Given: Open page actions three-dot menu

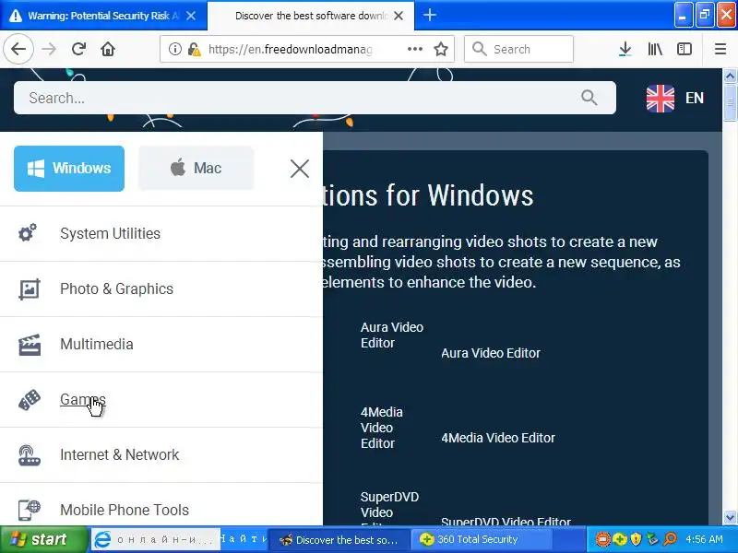Looking at the screenshot, I should coord(414,49).
